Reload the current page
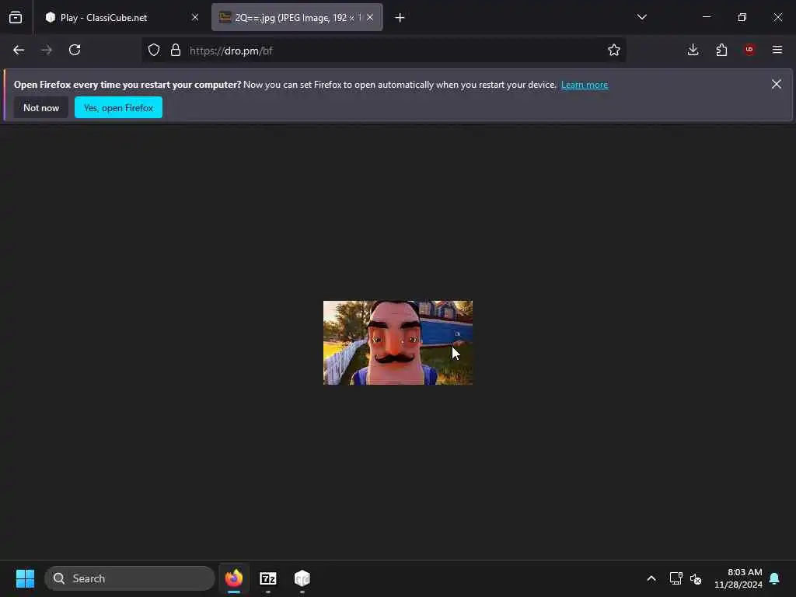The image size is (796, 597). pos(75,50)
